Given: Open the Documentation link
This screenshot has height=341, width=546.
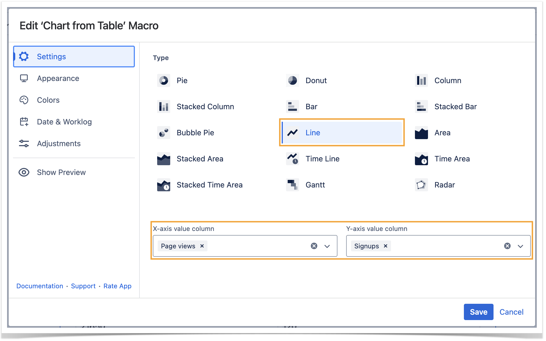Looking at the screenshot, I should point(40,286).
